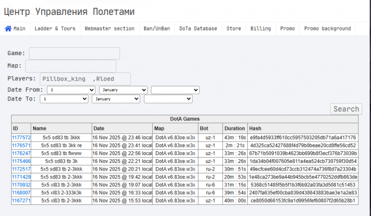Open the Ladder & Tours menu item
Image resolution: width=371 pixels, height=216 pixels.
(55, 29)
